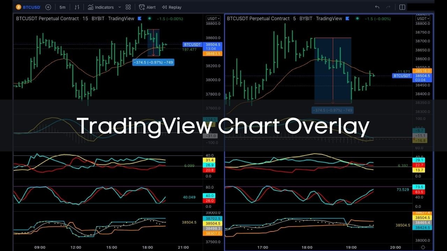Click the 197.477 green value on the 15-minute chart
The height and width of the screenshot is (251, 447).
point(190,50)
